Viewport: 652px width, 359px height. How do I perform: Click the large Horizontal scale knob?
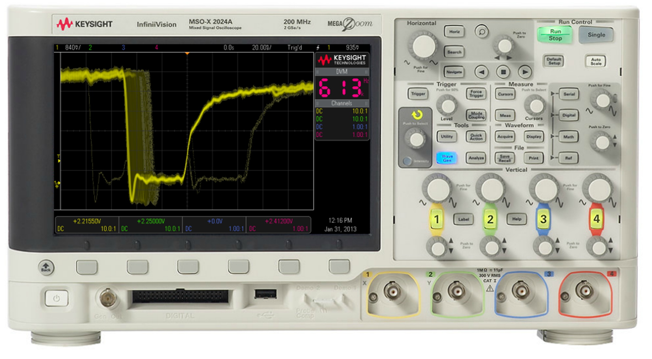pyautogui.click(x=424, y=46)
